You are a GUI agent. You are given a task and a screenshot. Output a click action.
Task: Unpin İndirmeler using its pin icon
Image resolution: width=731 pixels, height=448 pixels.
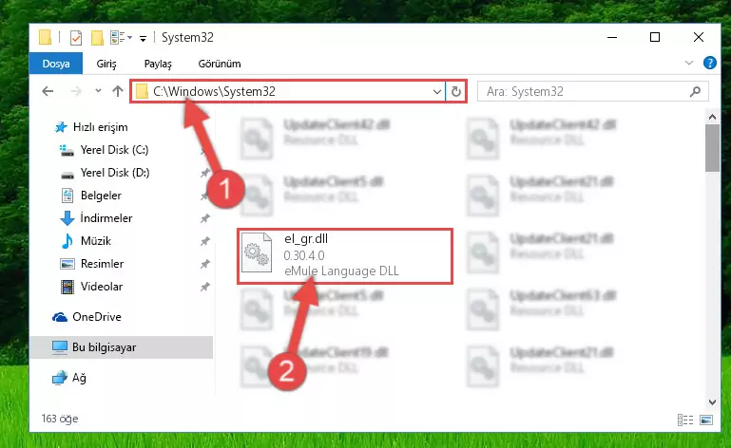204,218
